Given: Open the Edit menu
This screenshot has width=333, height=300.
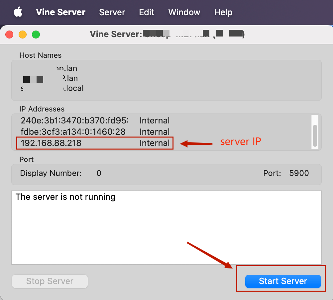Looking at the screenshot, I should click(147, 12).
